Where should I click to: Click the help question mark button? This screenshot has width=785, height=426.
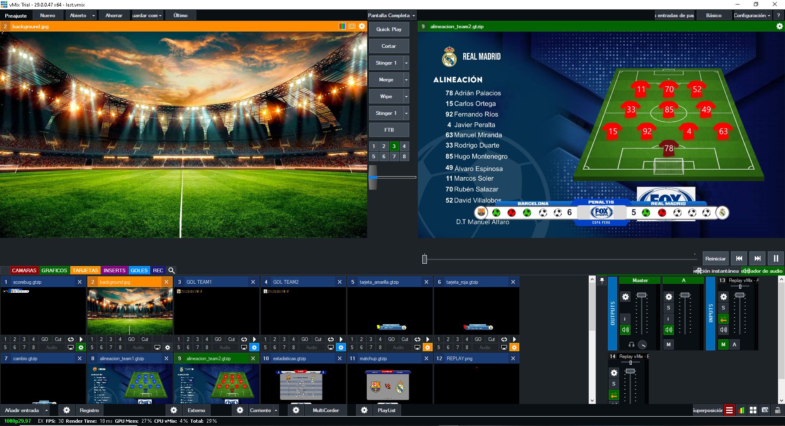[x=778, y=16]
